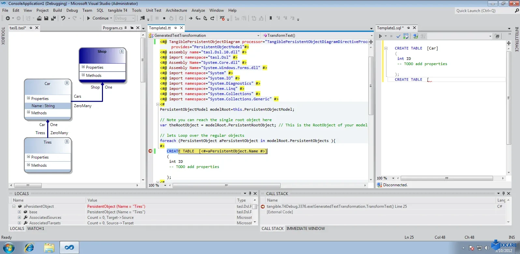Collapse the Tires class shape
The width and height of the screenshot is (520, 254).
coord(67,142)
